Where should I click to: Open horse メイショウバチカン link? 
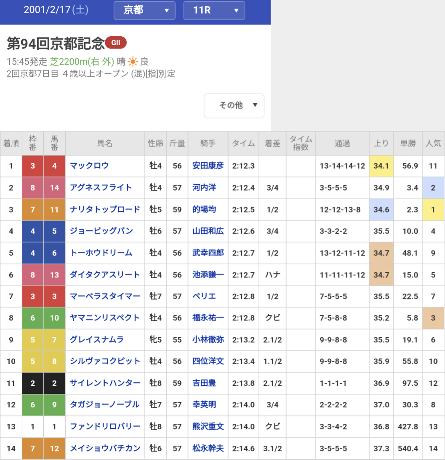(105, 449)
